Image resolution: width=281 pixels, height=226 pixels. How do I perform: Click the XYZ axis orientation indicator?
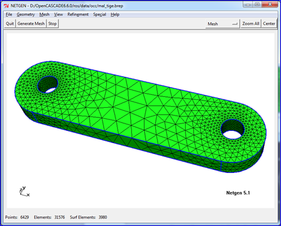coord(24,191)
